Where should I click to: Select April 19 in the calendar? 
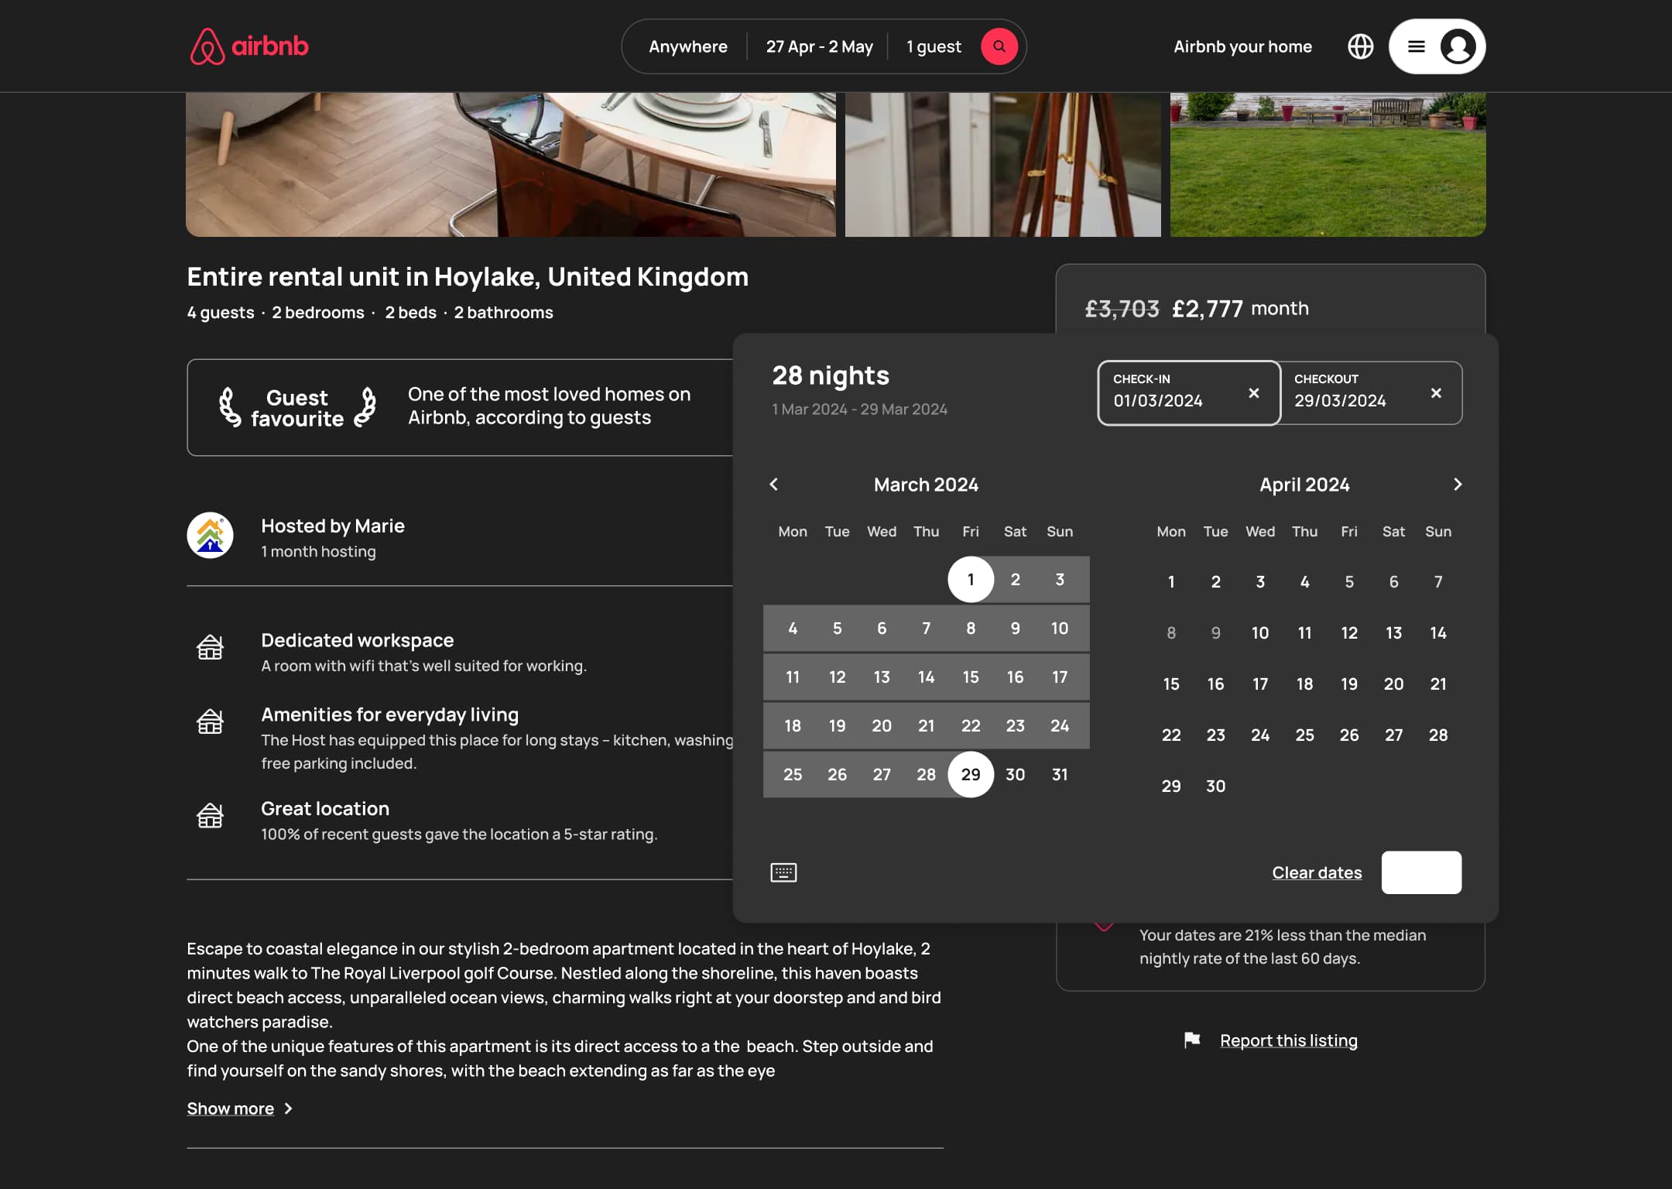[1349, 684]
